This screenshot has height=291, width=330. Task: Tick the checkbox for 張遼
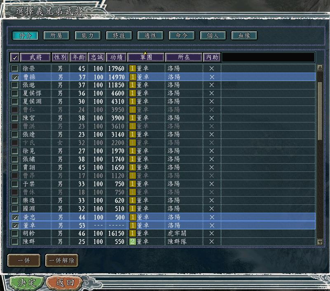click(x=15, y=134)
